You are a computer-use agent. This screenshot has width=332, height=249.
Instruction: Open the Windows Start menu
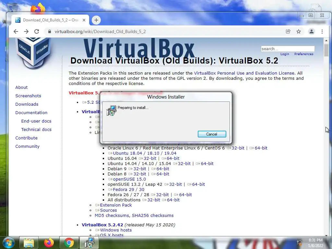pyautogui.click(x=8, y=243)
